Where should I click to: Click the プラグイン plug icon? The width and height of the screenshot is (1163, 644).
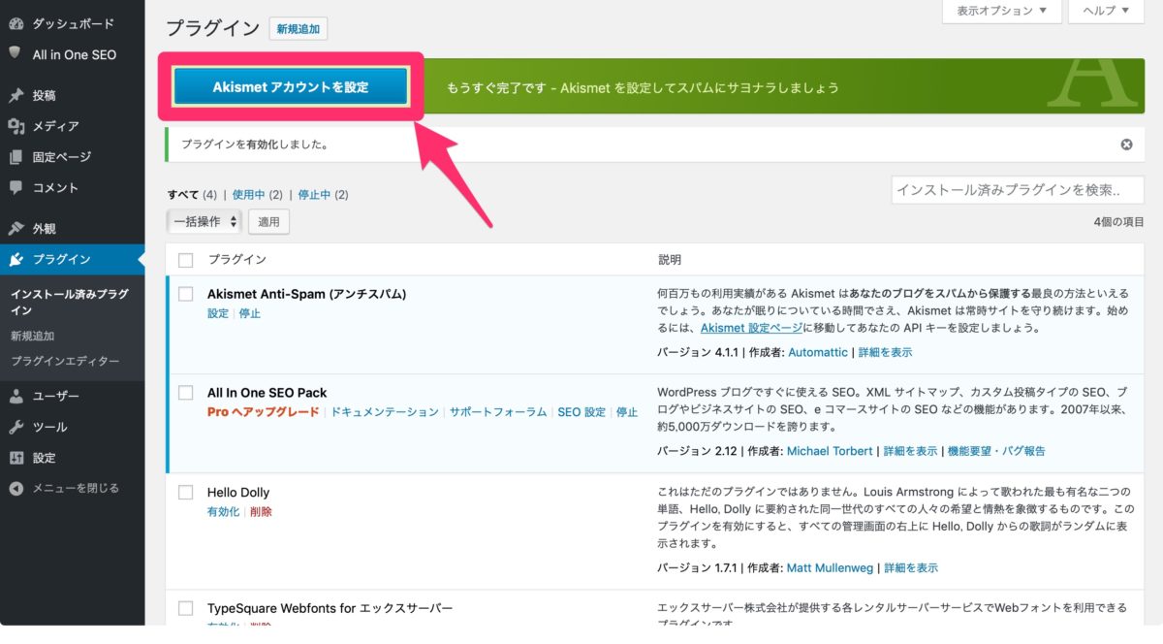click(16, 259)
